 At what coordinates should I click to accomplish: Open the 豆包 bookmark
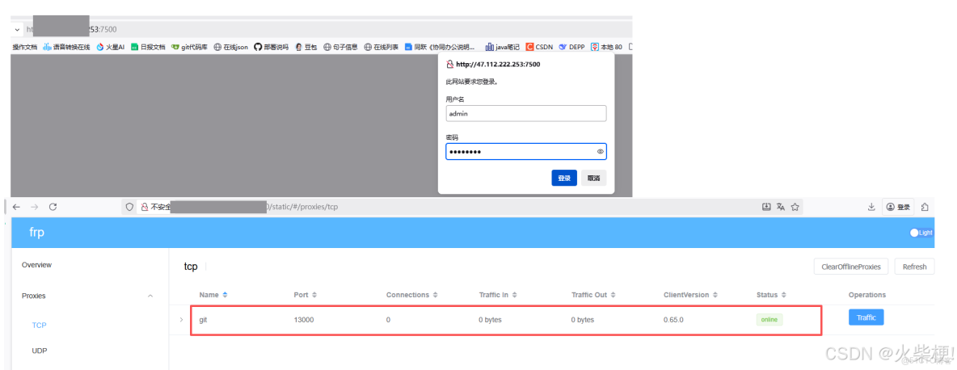(306, 46)
